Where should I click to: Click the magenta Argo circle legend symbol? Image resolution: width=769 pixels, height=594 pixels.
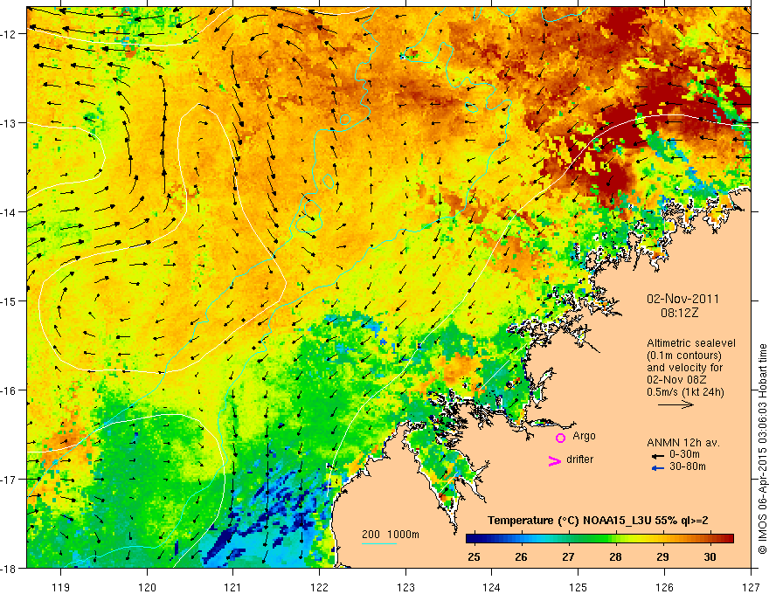click(560, 438)
